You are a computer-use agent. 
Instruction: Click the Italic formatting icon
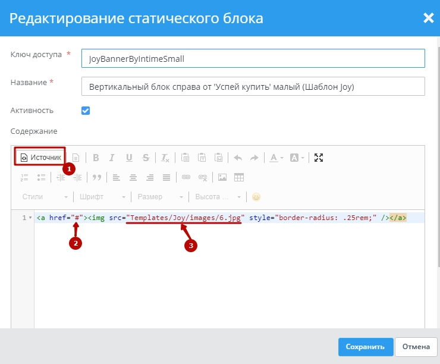[x=112, y=158]
